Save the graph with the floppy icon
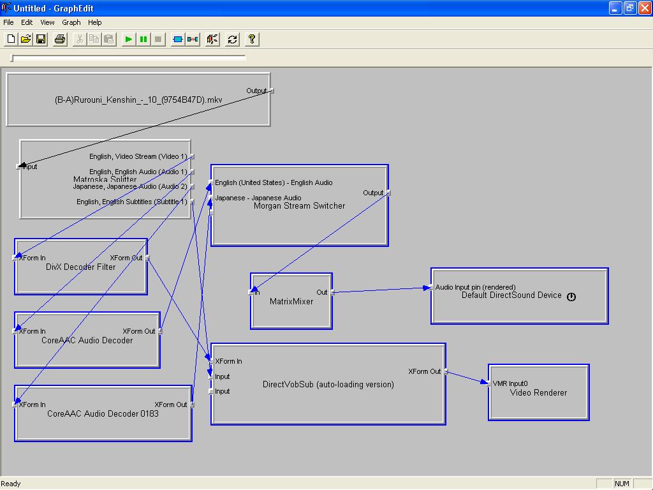653x490 pixels. click(41, 39)
